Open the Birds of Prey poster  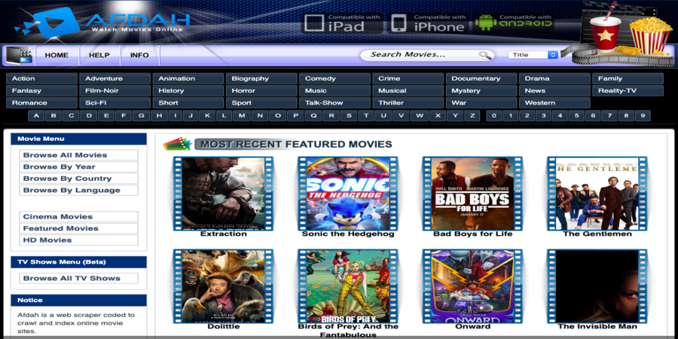click(x=347, y=286)
